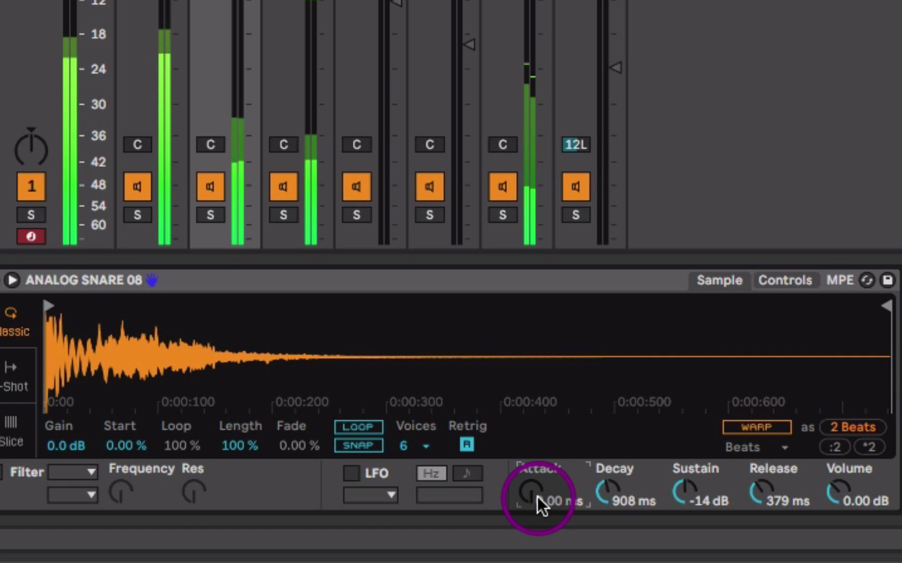
Task: Toggle the LOOP switch
Action: click(x=359, y=427)
